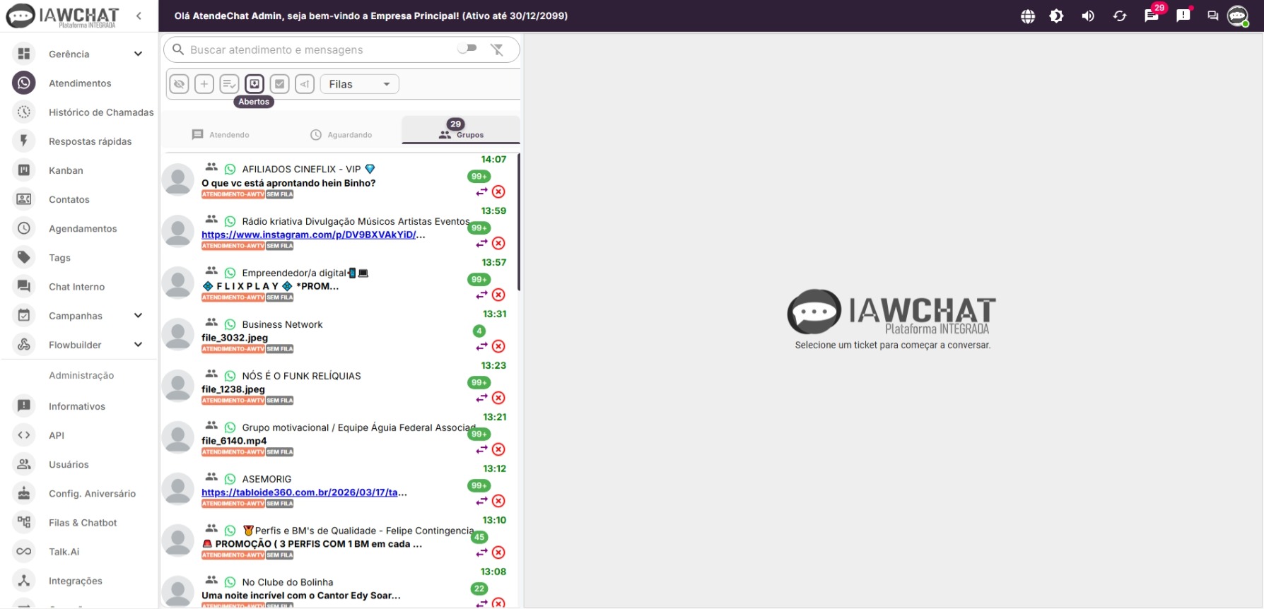Close the AFILIADOS CINEFLIX ticket with X icon
This screenshot has height=609, width=1264.
click(x=498, y=191)
